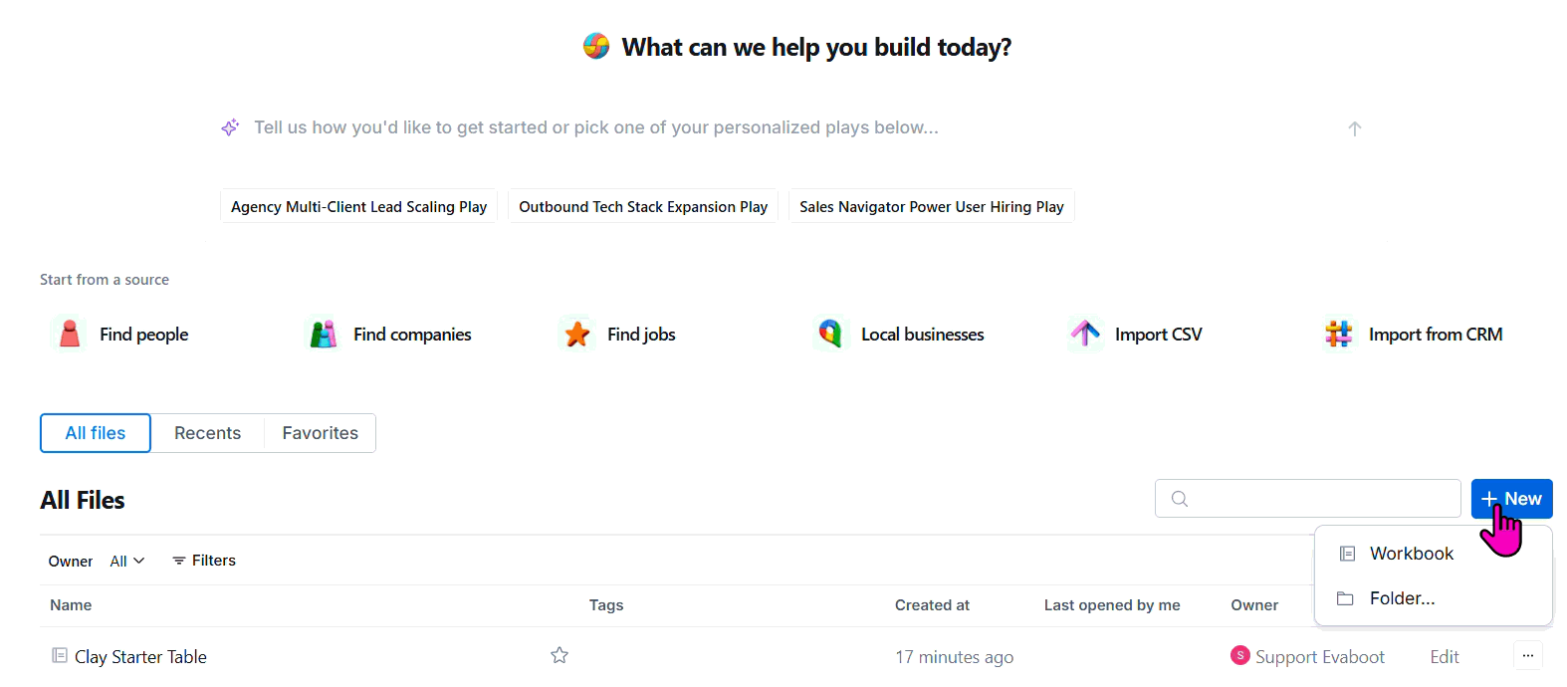
Task: Open the Import from CRM icon
Action: [x=1339, y=334]
